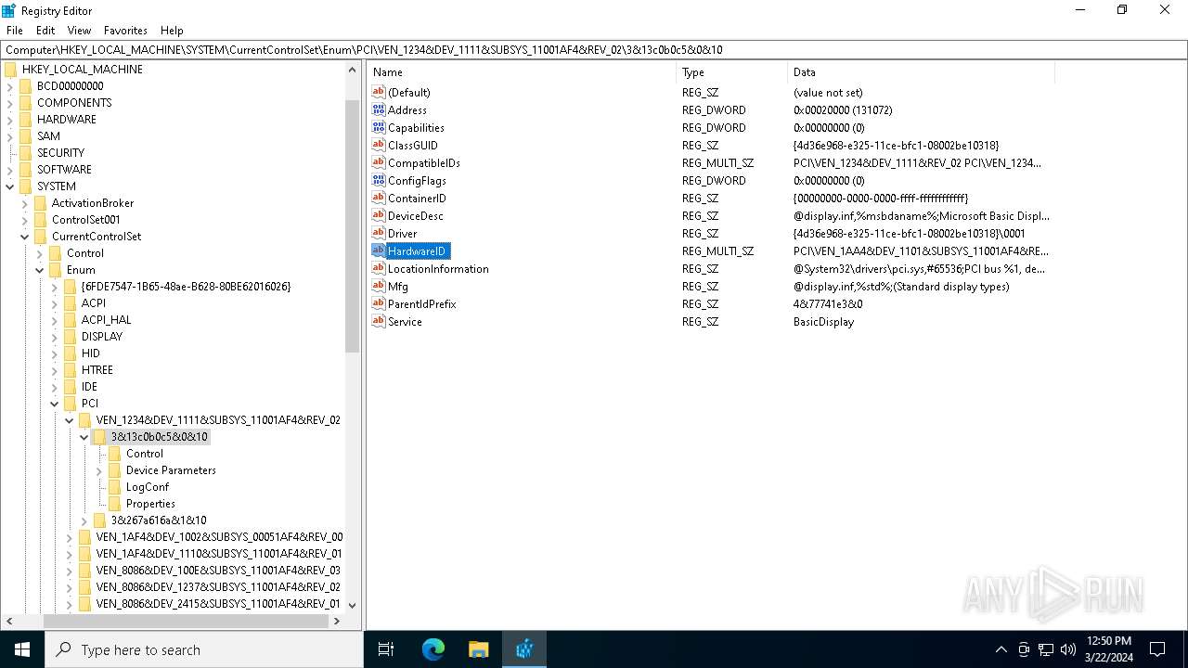Click the Service value icon
The width and height of the screenshot is (1188, 668).
(x=378, y=321)
